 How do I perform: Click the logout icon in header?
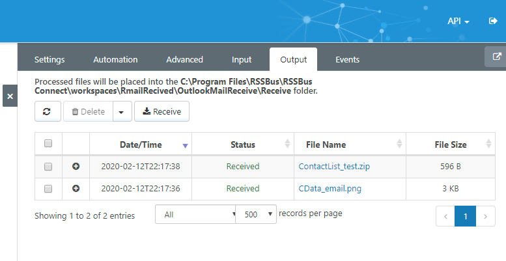click(493, 21)
